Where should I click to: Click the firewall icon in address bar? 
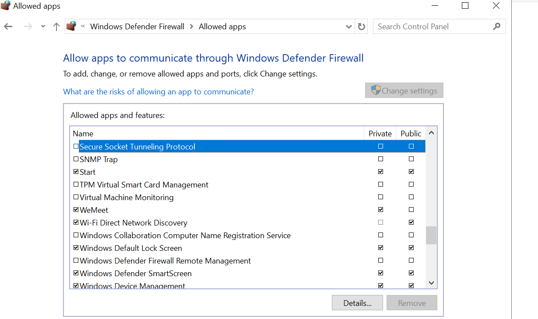[71, 26]
